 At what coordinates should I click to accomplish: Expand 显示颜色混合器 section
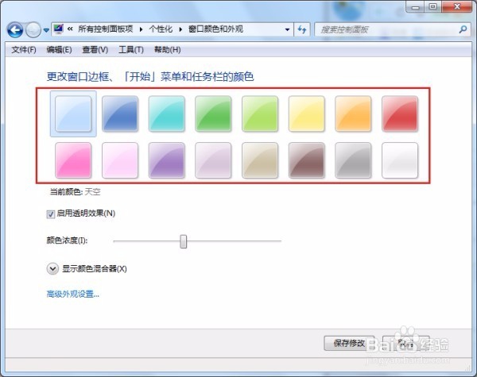[52, 269]
